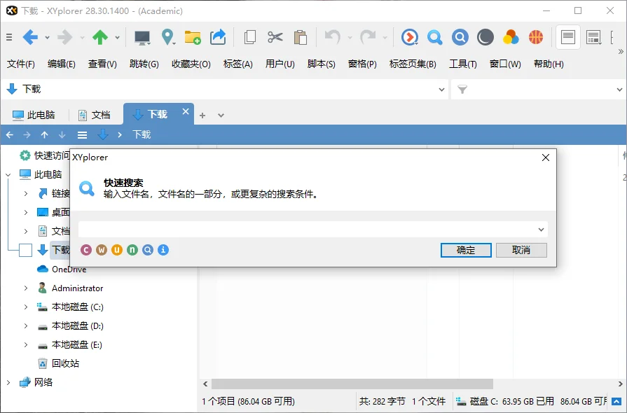Toggle the Preview Pane layout icon
Image resolution: width=627 pixels, height=413 pixels.
594,38
